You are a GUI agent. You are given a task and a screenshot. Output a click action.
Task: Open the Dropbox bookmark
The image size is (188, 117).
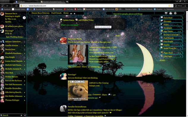(158, 9)
